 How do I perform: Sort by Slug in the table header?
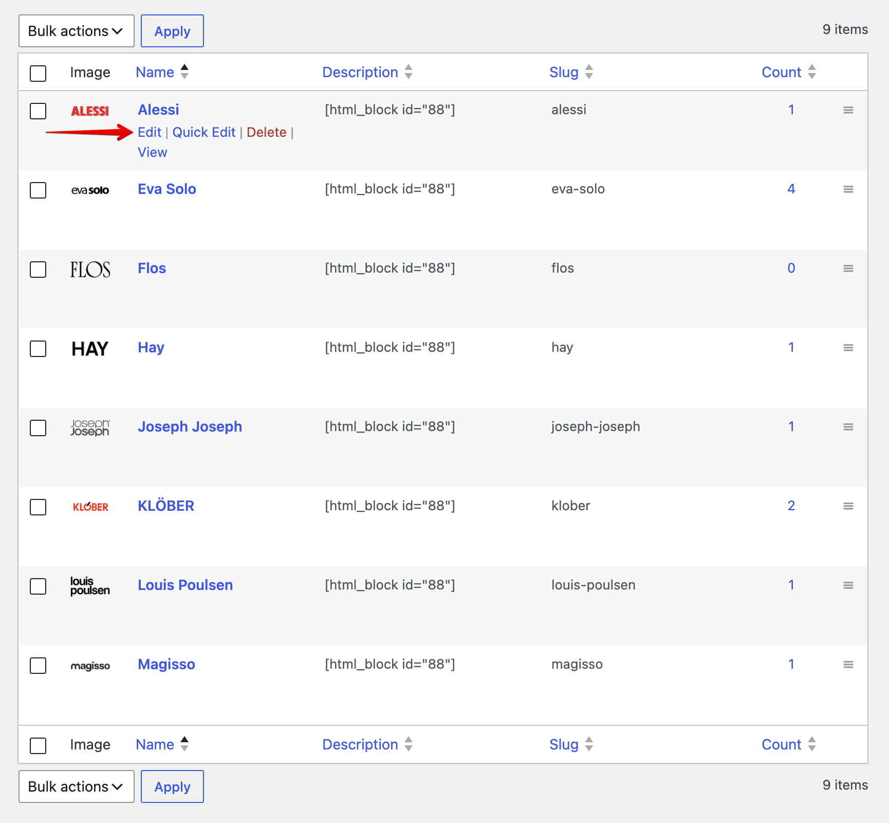pyautogui.click(x=571, y=72)
